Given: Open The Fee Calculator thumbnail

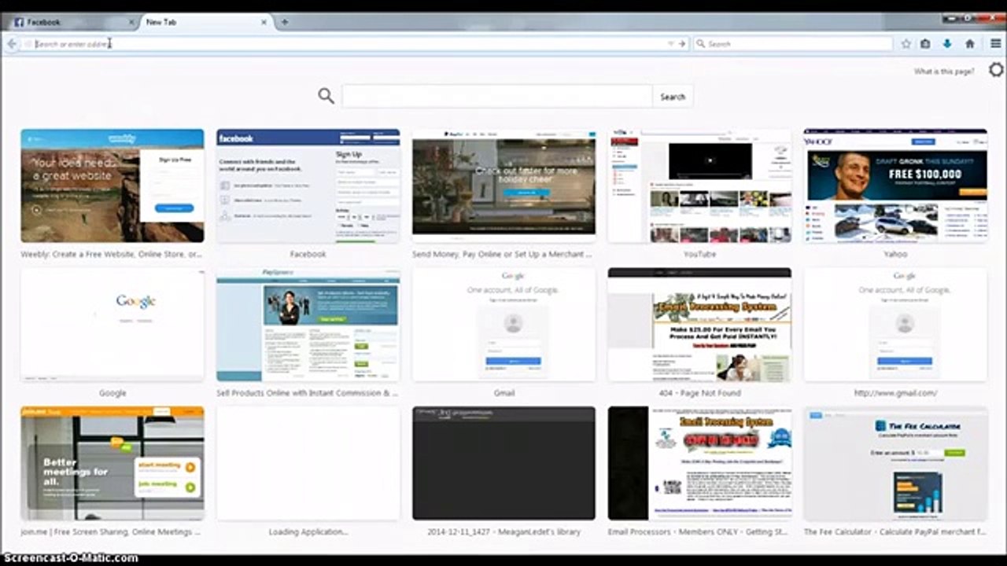Looking at the screenshot, I should coord(895,463).
